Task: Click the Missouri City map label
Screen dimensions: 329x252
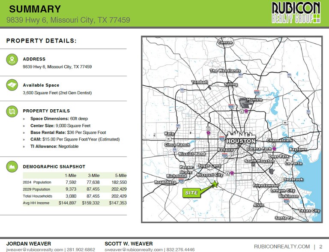Action: click(x=209, y=175)
